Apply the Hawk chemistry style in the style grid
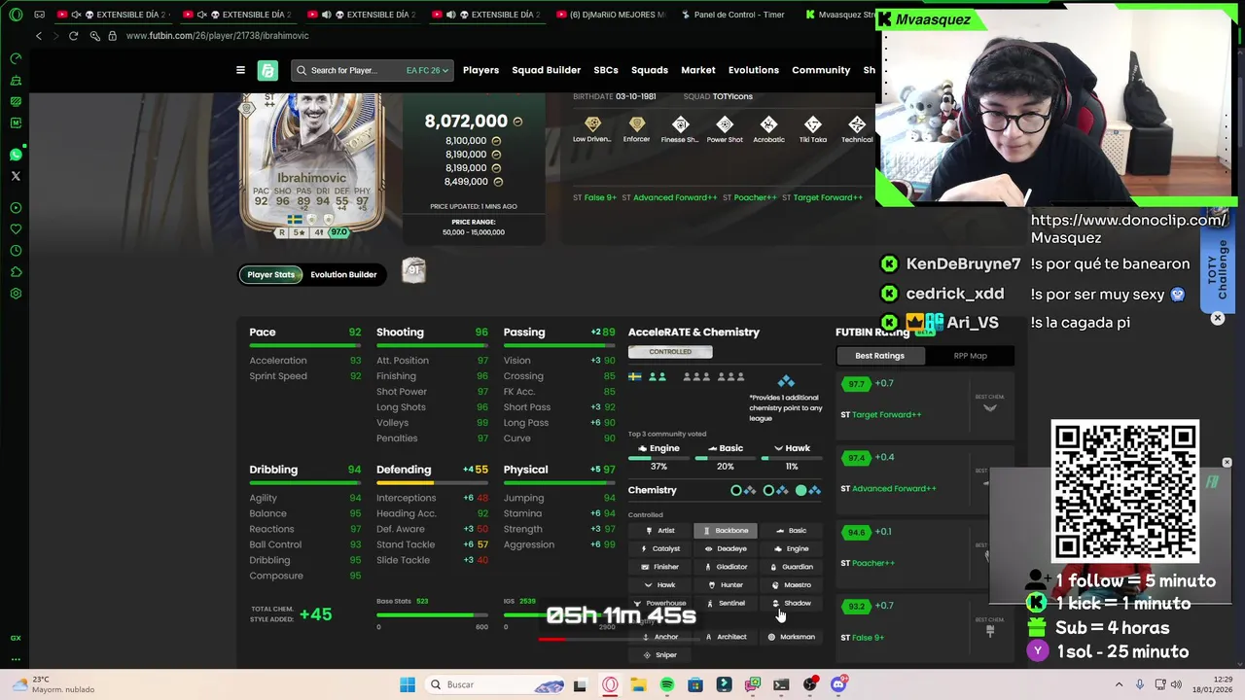 (x=659, y=585)
